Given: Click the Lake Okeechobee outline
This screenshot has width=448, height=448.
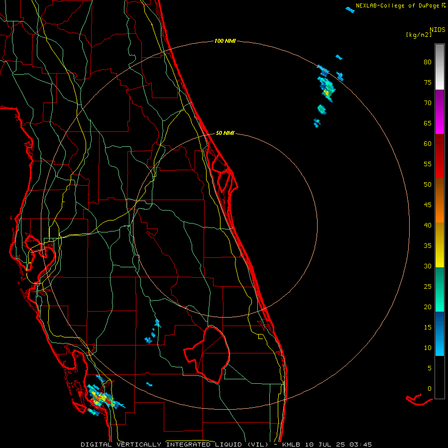Looking at the screenshot, I should click(x=208, y=354).
